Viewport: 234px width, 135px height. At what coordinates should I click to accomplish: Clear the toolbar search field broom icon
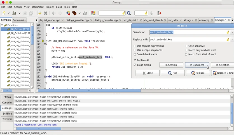124,13
